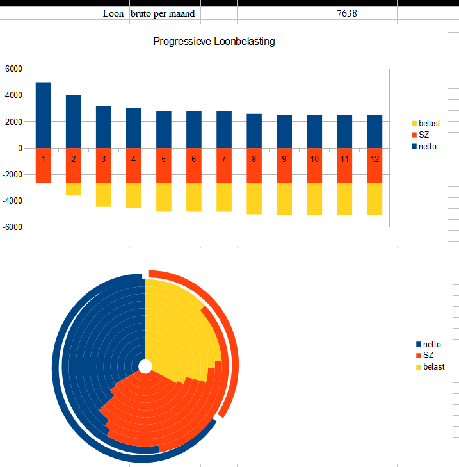Click the white center hole of donut chart
This screenshot has height=467, width=459.
[145, 366]
